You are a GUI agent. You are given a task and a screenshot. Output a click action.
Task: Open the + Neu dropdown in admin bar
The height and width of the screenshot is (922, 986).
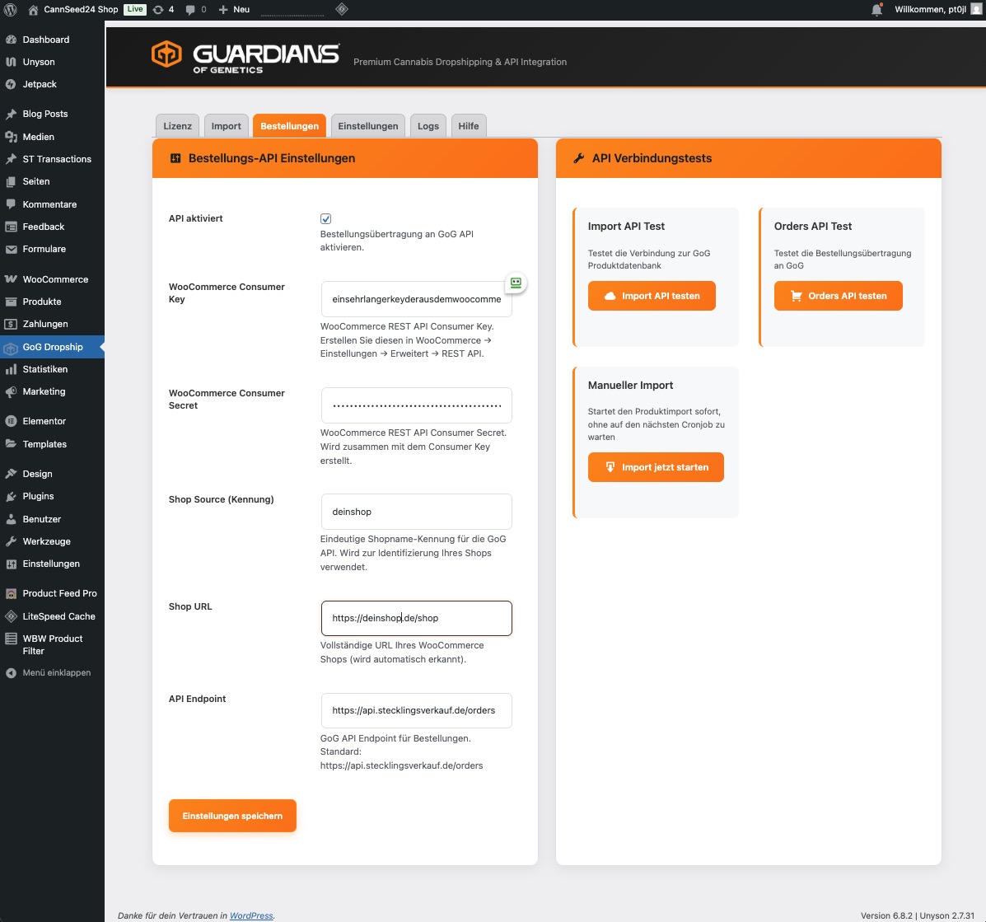point(234,10)
